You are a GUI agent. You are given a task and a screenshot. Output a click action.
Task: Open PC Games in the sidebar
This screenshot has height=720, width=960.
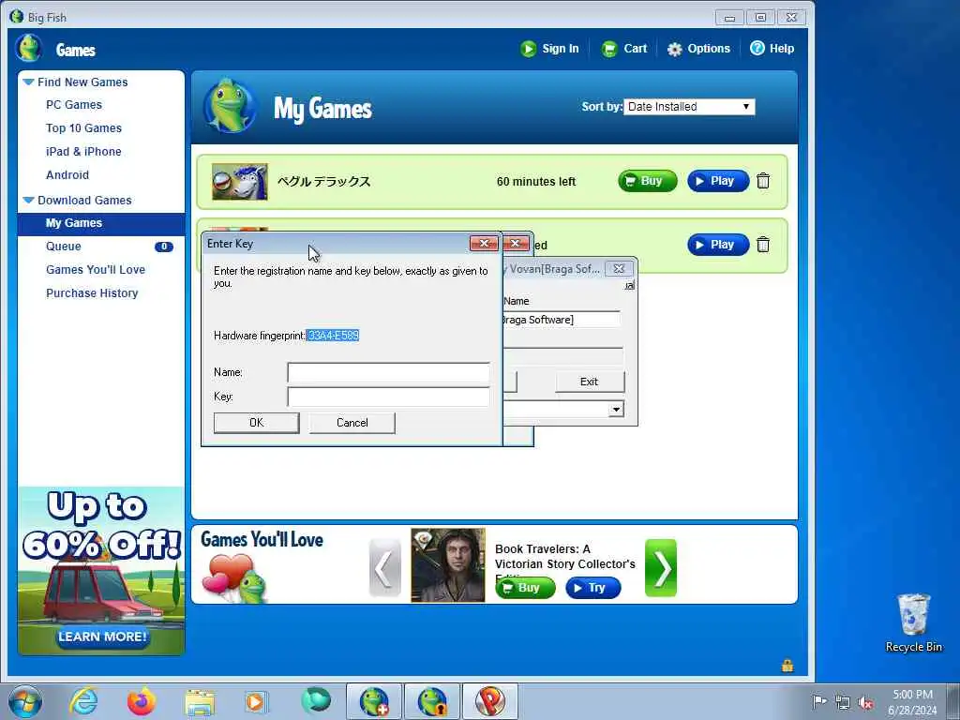click(x=73, y=105)
